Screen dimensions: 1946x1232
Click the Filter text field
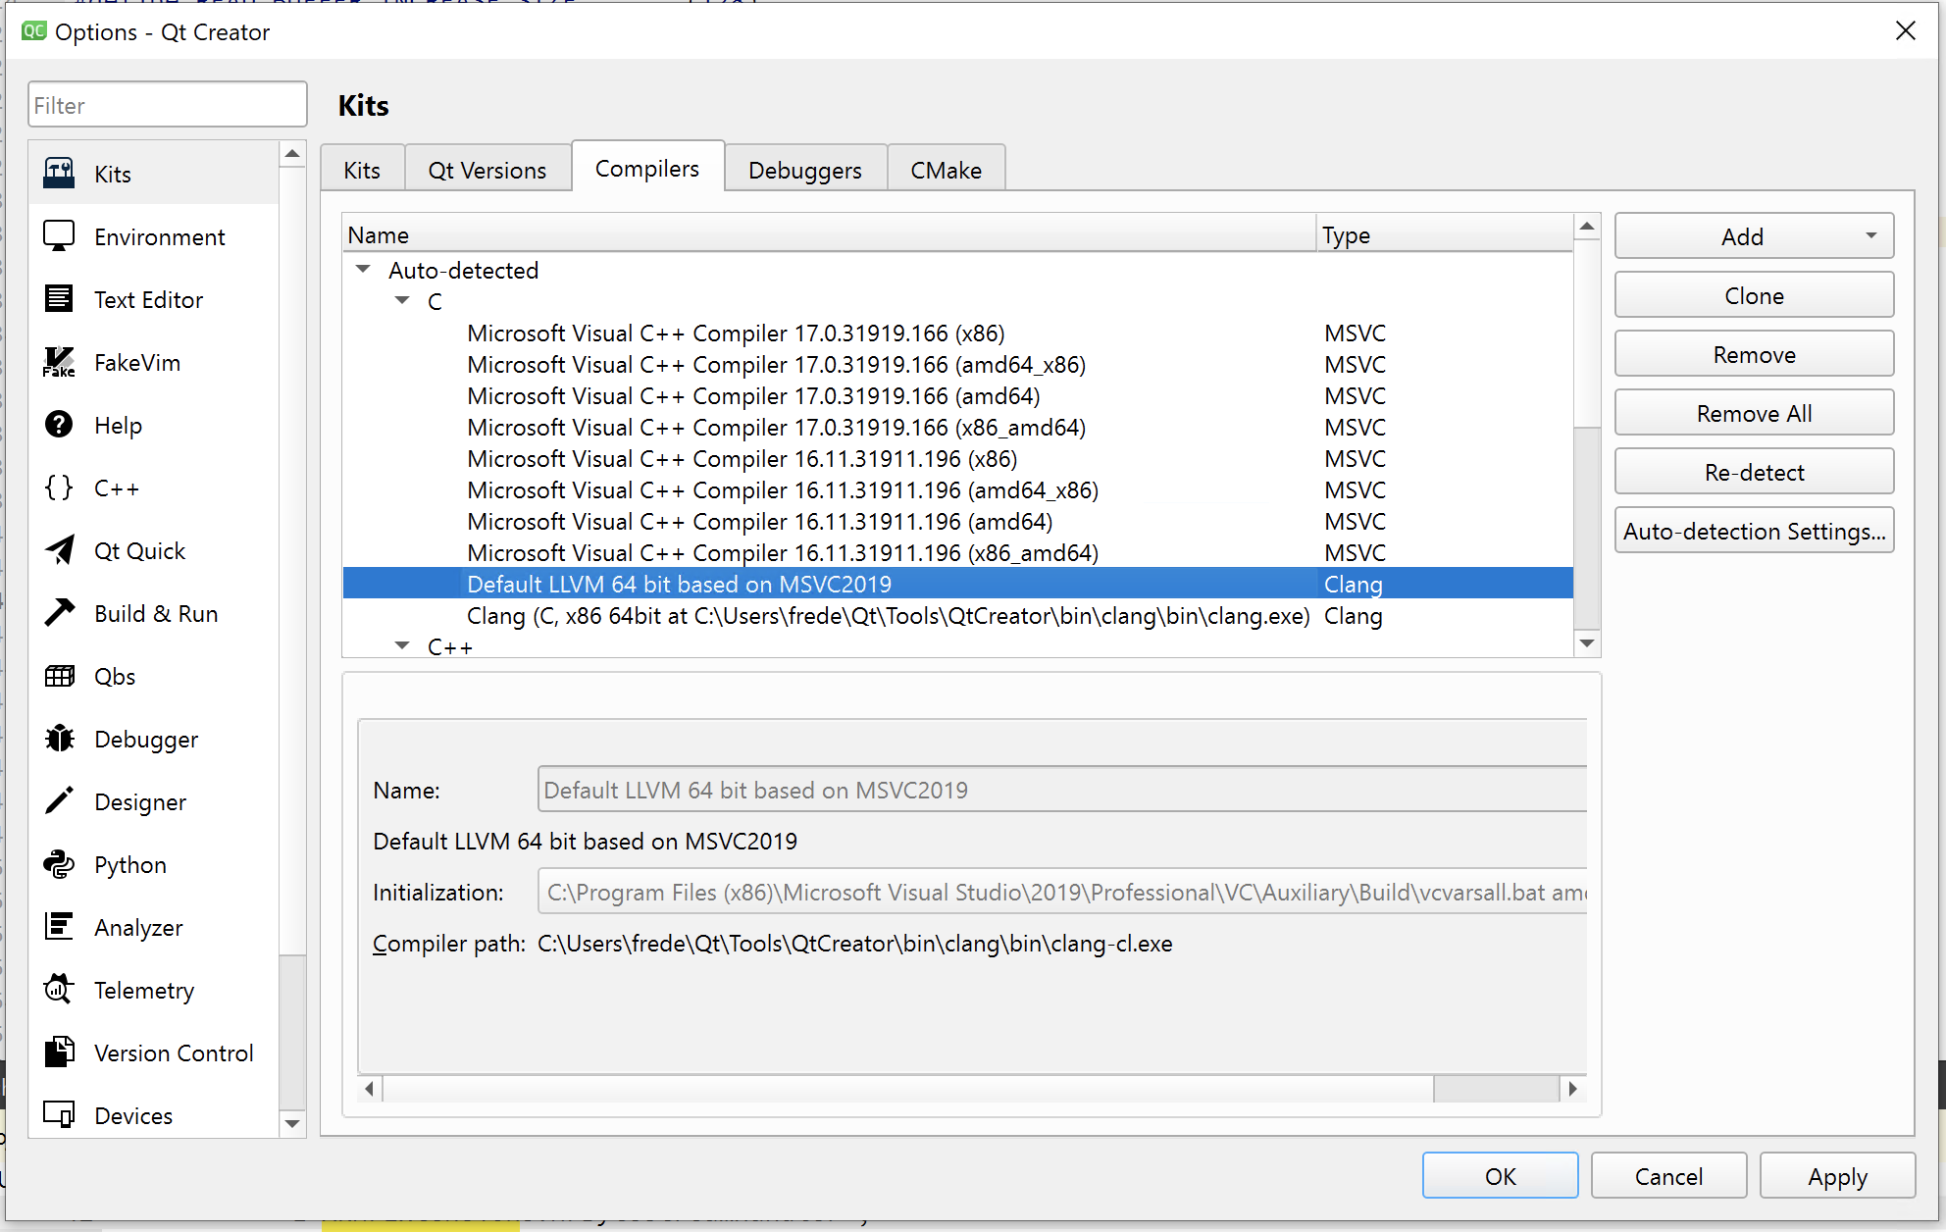point(167,106)
